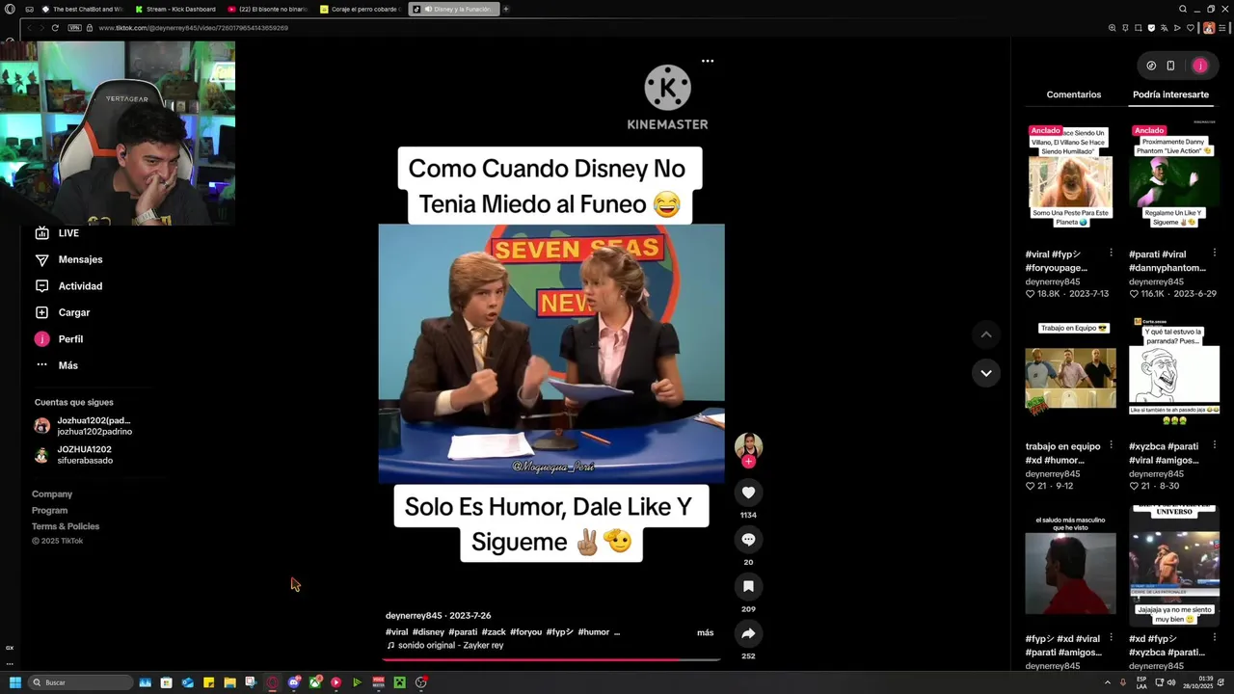Screen dimensions: 1234x694
Task: Go to the next video with the down arrow
Action: (x=986, y=373)
